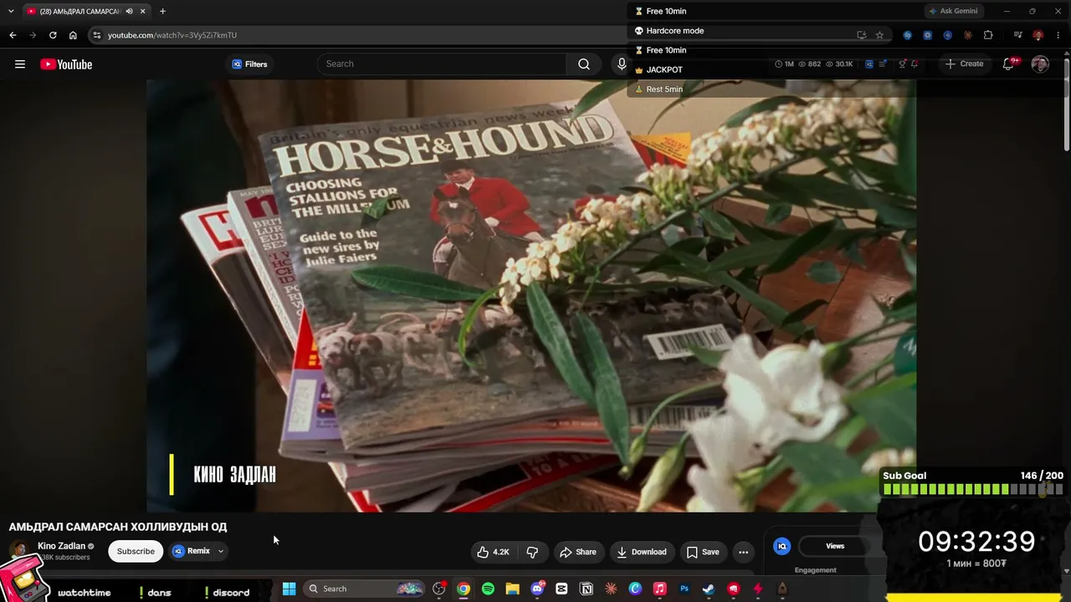Open Ask Gemini in Chrome
The image size is (1071, 602).
953,11
